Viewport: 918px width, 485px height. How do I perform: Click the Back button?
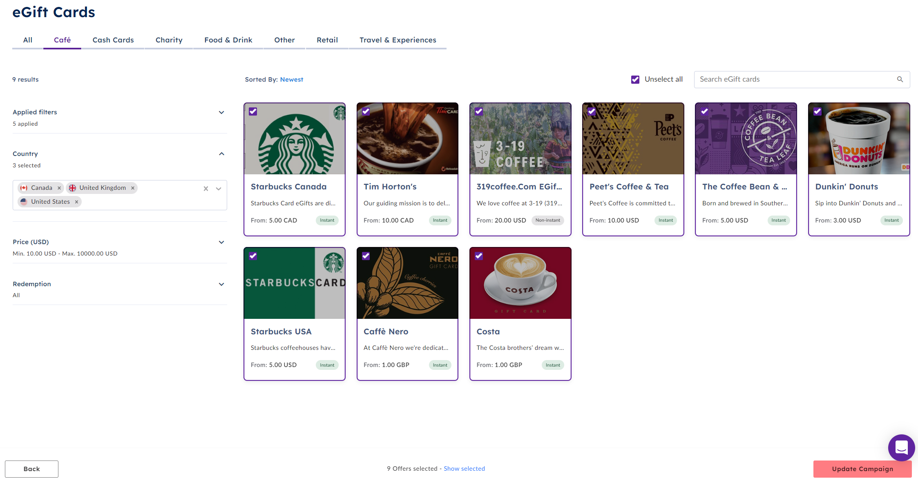point(31,469)
